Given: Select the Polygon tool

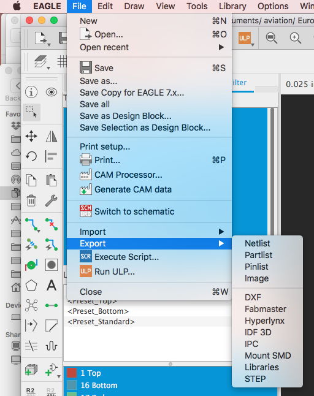Looking at the screenshot, I should click(31, 286).
